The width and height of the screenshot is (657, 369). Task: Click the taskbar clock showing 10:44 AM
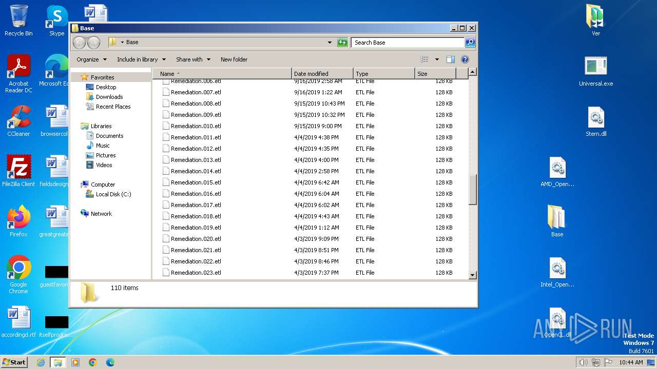pyautogui.click(x=631, y=362)
